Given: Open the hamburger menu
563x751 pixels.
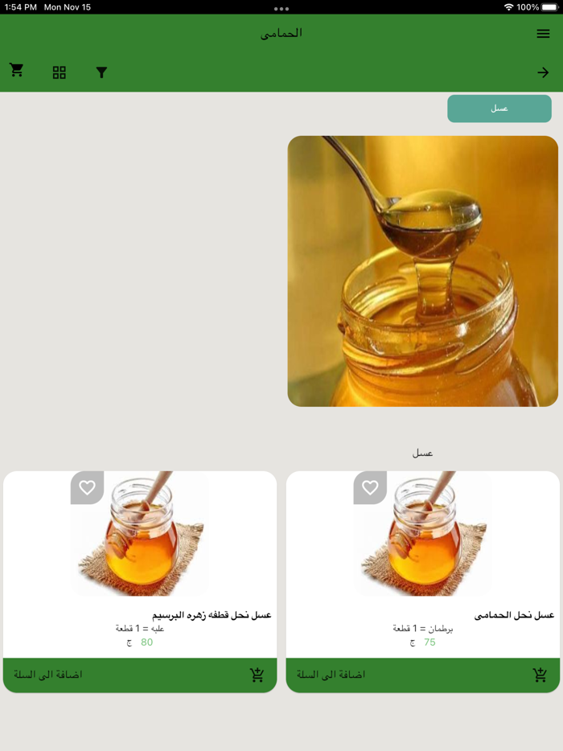Looking at the screenshot, I should point(543,34).
